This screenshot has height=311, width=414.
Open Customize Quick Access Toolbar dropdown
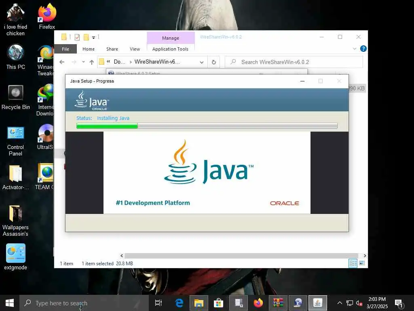point(93,38)
